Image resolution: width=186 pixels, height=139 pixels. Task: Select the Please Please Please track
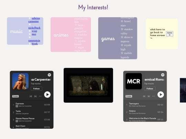click(32, 120)
